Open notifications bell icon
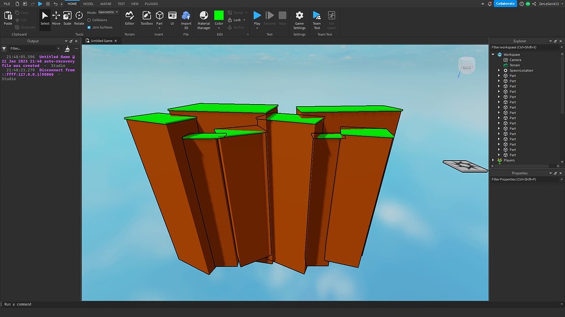 [490, 4]
